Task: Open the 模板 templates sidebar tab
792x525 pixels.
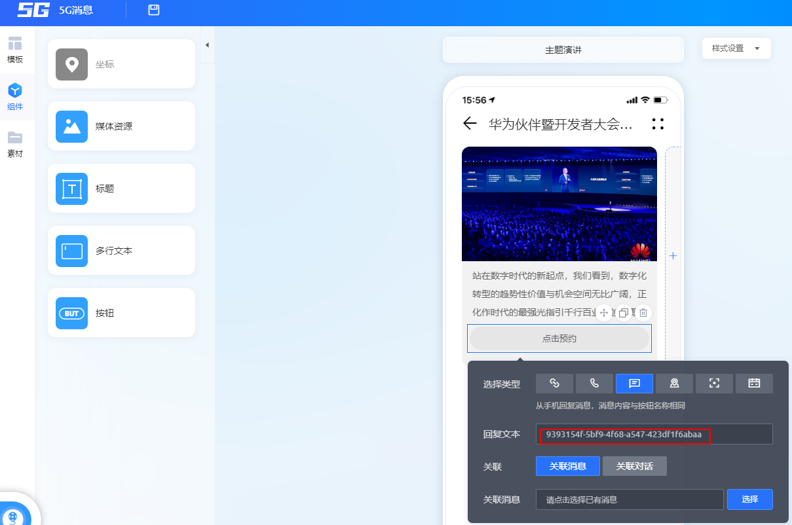Action: 15,50
